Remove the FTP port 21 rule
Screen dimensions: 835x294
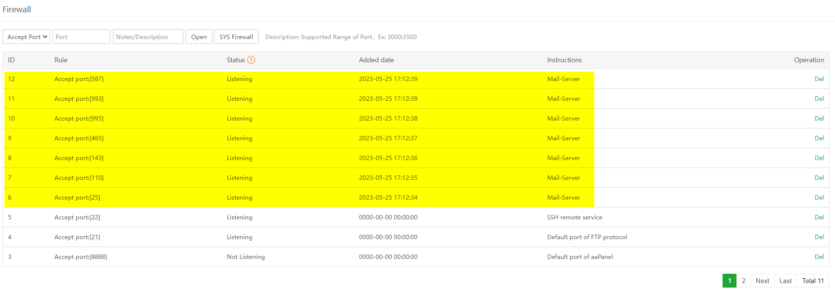pos(819,237)
